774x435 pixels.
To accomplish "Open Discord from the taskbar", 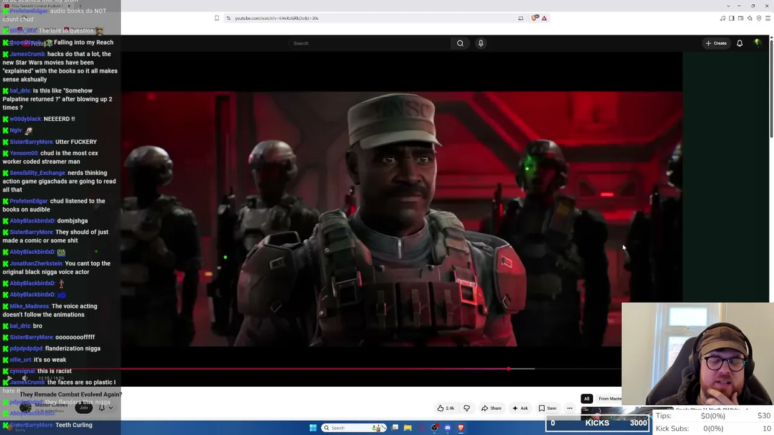I will [x=447, y=428].
